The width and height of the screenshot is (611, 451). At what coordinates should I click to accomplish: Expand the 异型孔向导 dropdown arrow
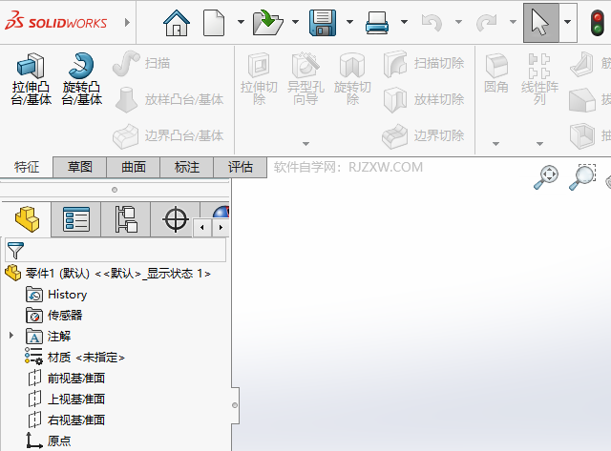(305, 144)
